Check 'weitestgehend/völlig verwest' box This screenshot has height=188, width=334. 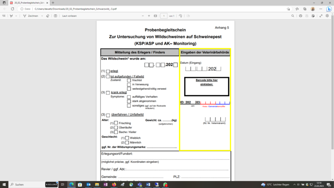point(129,89)
